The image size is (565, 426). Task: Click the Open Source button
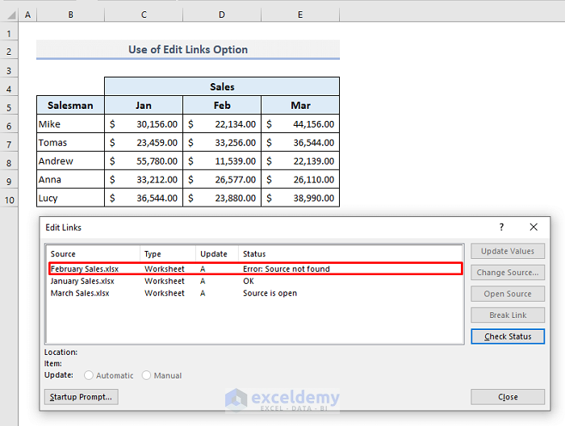[x=508, y=294]
